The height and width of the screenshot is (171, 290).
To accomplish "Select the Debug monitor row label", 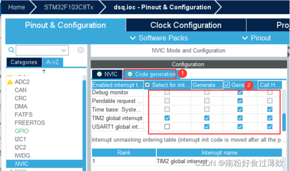I will click(x=110, y=92).
